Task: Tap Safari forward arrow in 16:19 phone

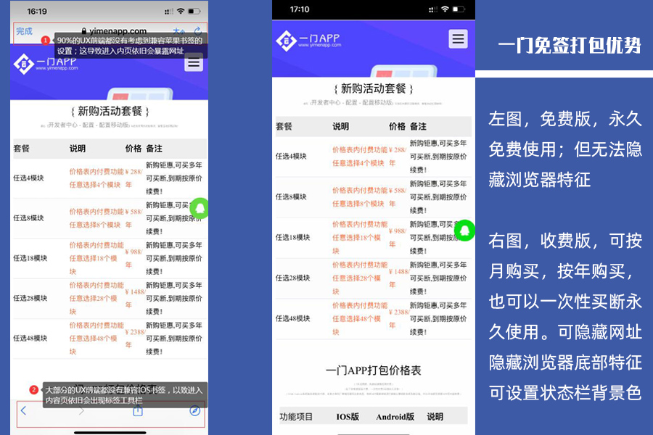Action: [81, 411]
